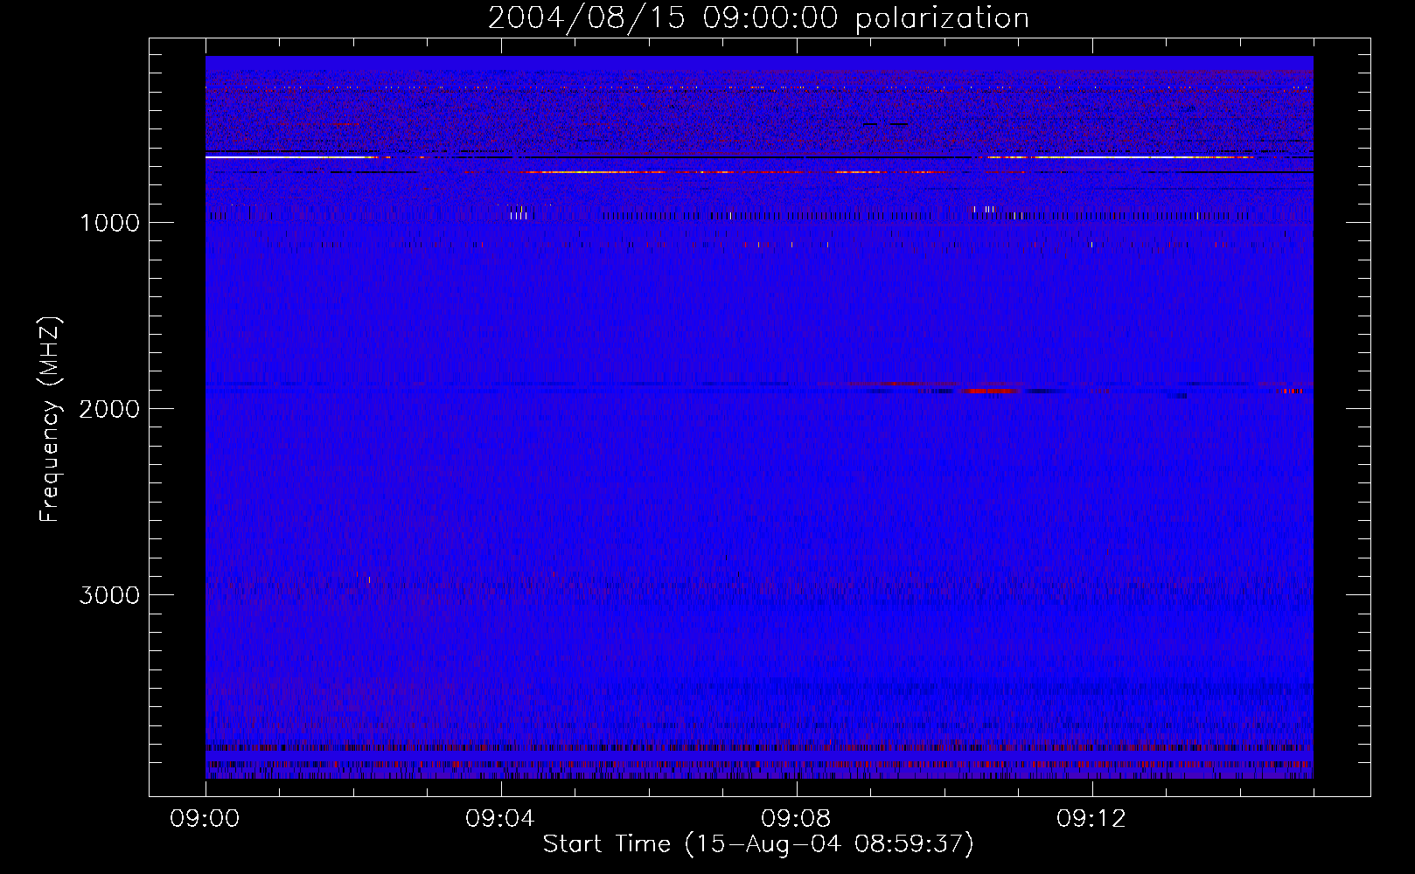Viewport: 1415px width, 874px height.
Task: Click the 09:00 time tick label
Action: [x=205, y=819]
